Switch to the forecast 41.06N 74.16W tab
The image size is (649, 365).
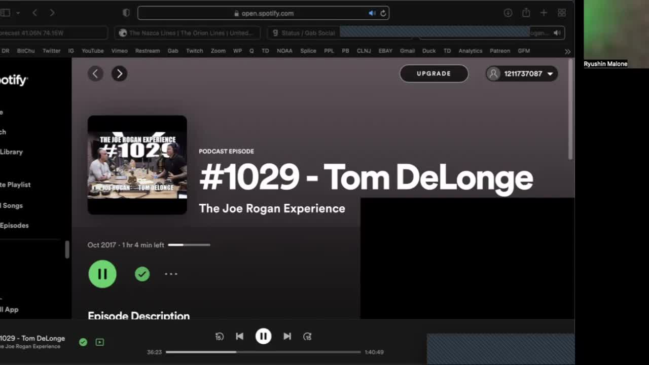tap(54, 33)
